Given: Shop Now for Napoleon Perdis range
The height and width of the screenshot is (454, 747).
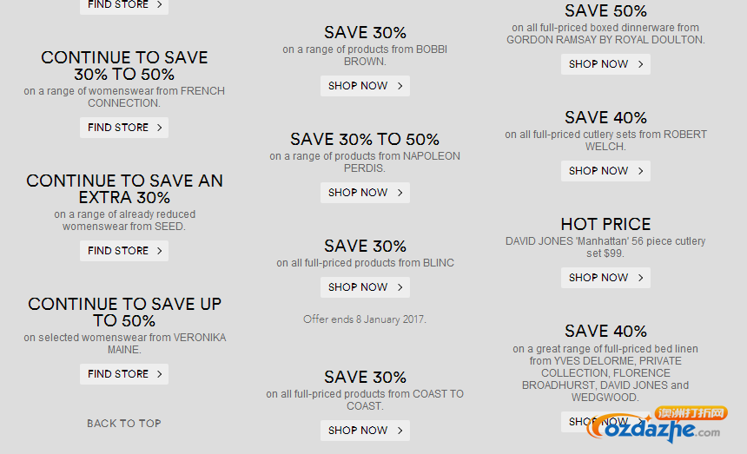Looking at the screenshot, I should 365,193.
